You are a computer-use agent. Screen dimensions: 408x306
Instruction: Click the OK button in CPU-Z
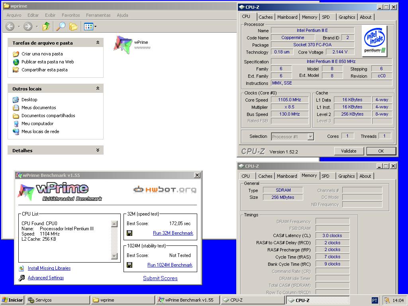pyautogui.click(x=381, y=151)
